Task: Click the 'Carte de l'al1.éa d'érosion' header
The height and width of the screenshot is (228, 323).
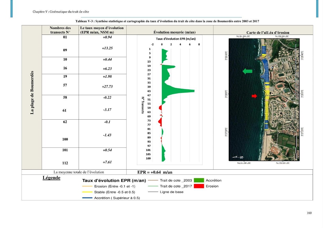Action: tap(268, 33)
